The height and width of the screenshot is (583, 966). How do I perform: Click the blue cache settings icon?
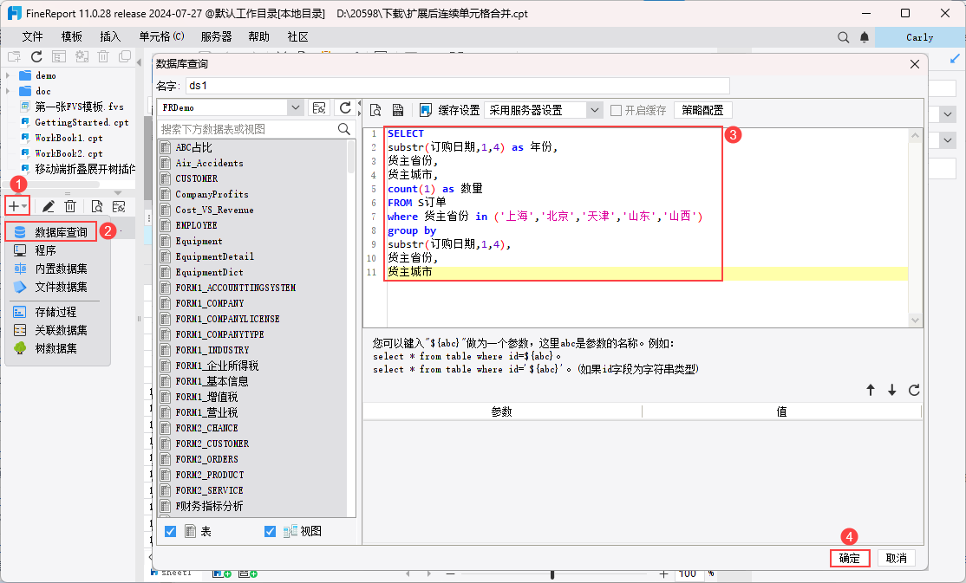426,110
